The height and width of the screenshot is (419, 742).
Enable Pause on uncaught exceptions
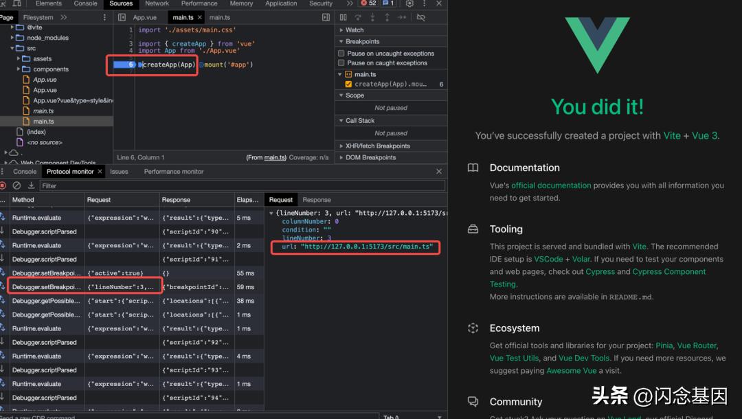tap(341, 54)
